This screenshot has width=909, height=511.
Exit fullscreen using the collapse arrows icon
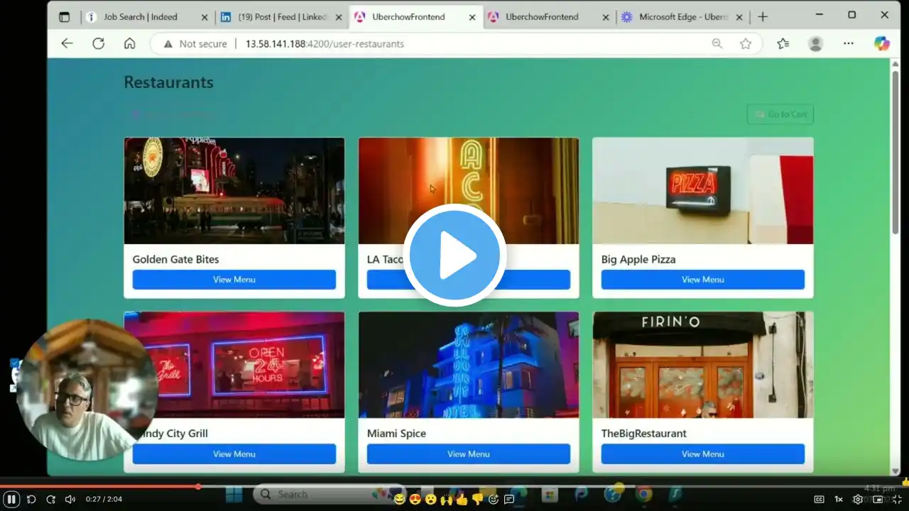[897, 499]
